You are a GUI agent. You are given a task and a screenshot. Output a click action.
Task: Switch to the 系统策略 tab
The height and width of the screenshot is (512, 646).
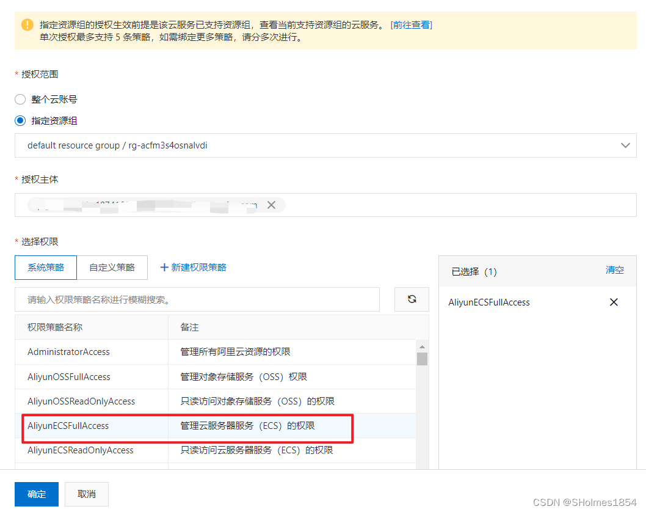pyautogui.click(x=46, y=268)
